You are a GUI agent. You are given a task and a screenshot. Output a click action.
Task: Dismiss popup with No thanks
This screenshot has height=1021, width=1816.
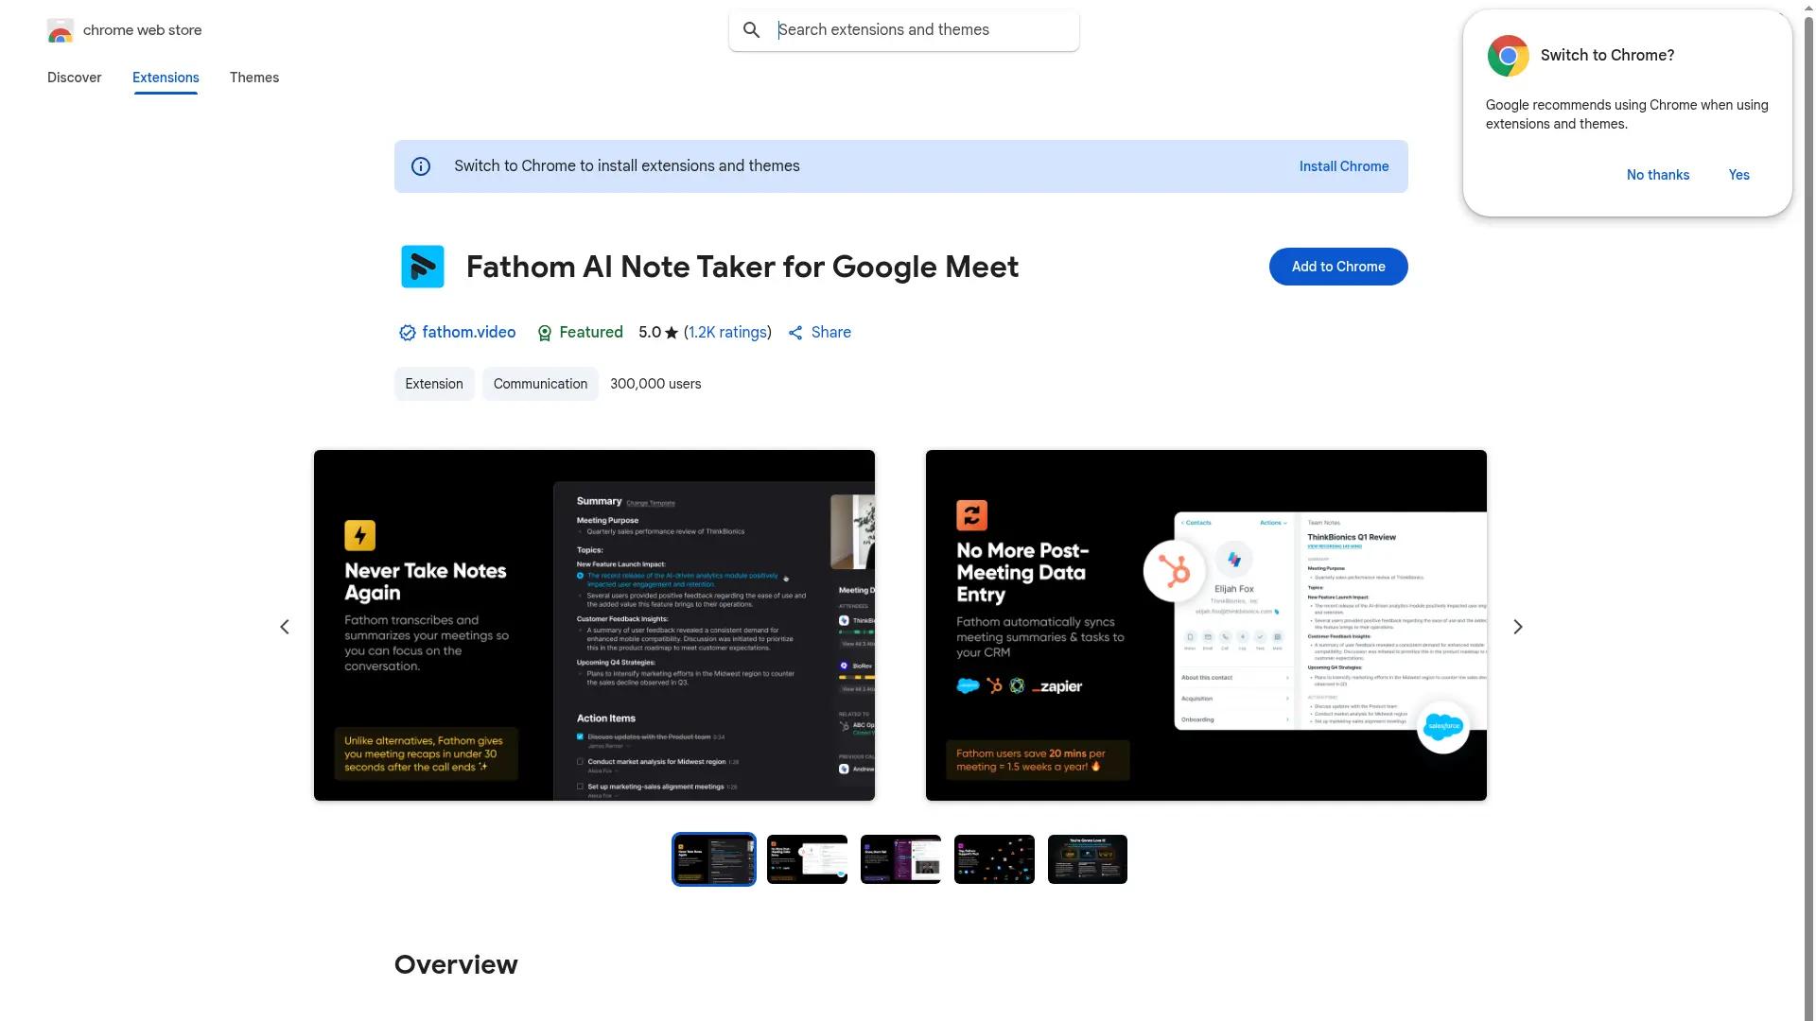(1658, 175)
